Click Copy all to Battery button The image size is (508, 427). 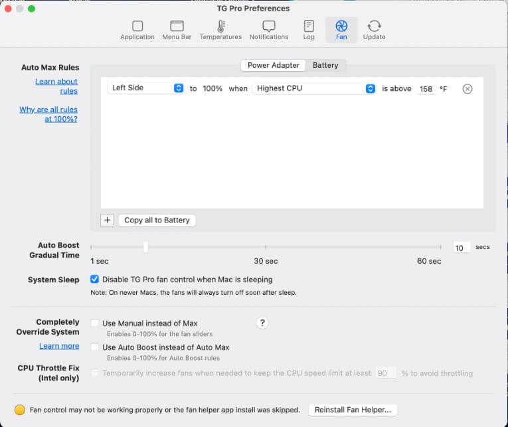[157, 220]
